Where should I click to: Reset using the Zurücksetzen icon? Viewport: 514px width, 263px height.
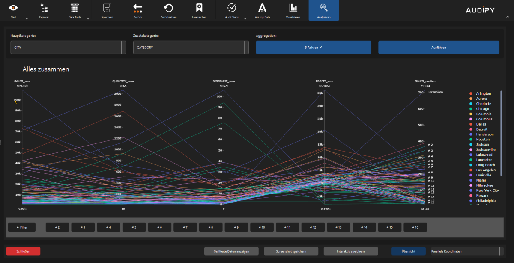tap(169, 8)
